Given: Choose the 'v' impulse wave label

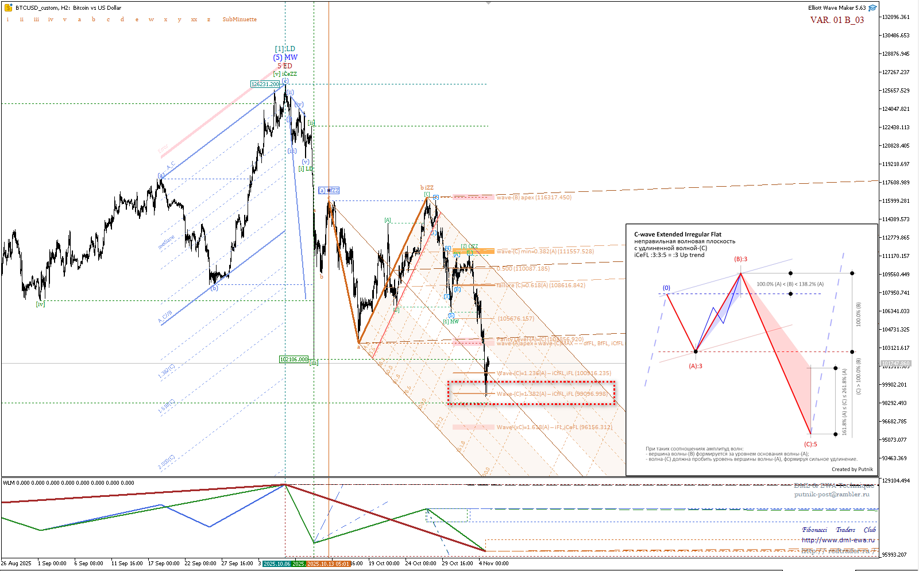Looking at the screenshot, I should (65, 20).
